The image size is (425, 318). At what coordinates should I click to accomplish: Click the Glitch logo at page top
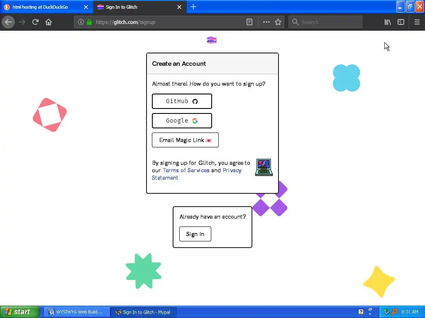(212, 40)
